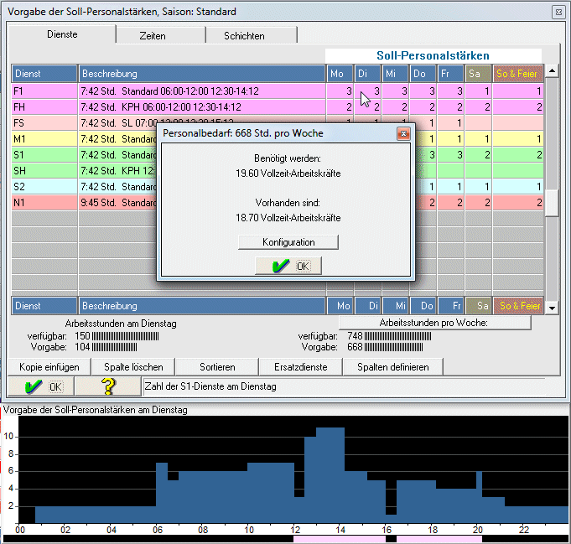This screenshot has width=571, height=544.
Task: Open Ersatzdienste
Action: point(299,367)
